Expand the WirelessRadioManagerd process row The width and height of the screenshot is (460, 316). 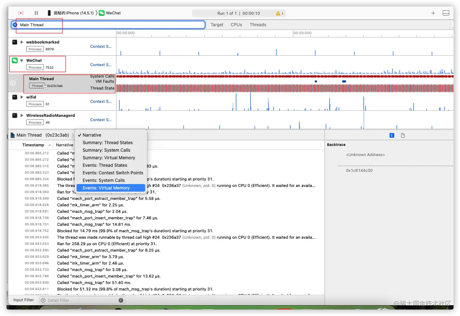pos(22,115)
